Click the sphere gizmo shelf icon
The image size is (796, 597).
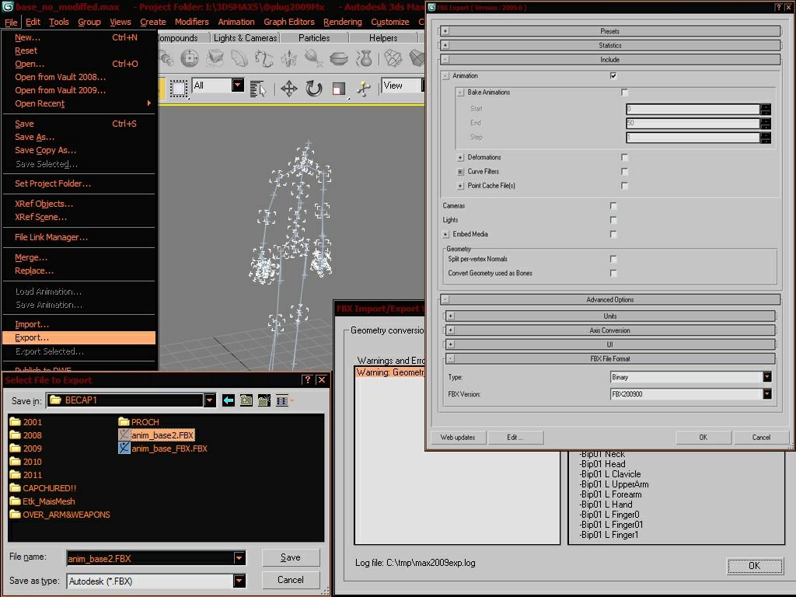[x=190, y=58]
